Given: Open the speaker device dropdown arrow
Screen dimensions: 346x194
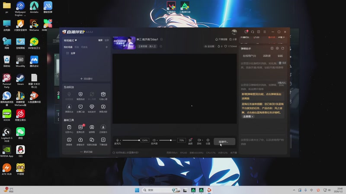Looking at the screenshot, I should 157,141.
